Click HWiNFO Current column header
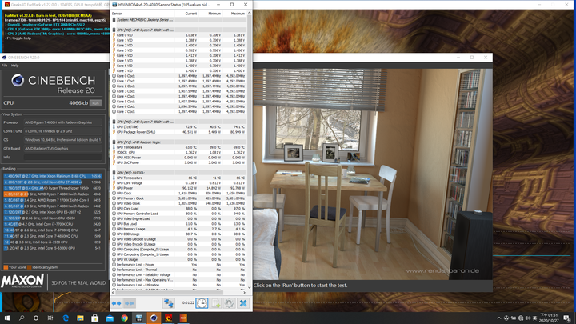Image resolution: width=576 pixels, height=324 pixels. pyautogui.click(x=186, y=14)
